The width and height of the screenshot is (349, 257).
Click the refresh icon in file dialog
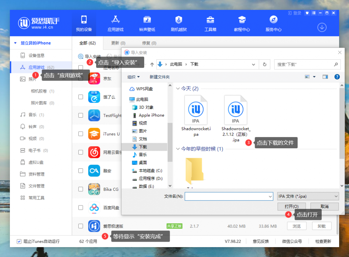click(x=264, y=64)
